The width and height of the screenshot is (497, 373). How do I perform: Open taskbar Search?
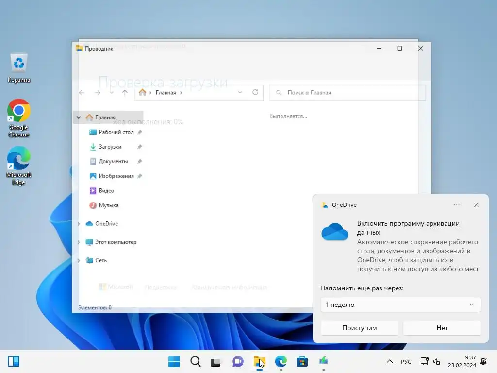pyautogui.click(x=195, y=361)
